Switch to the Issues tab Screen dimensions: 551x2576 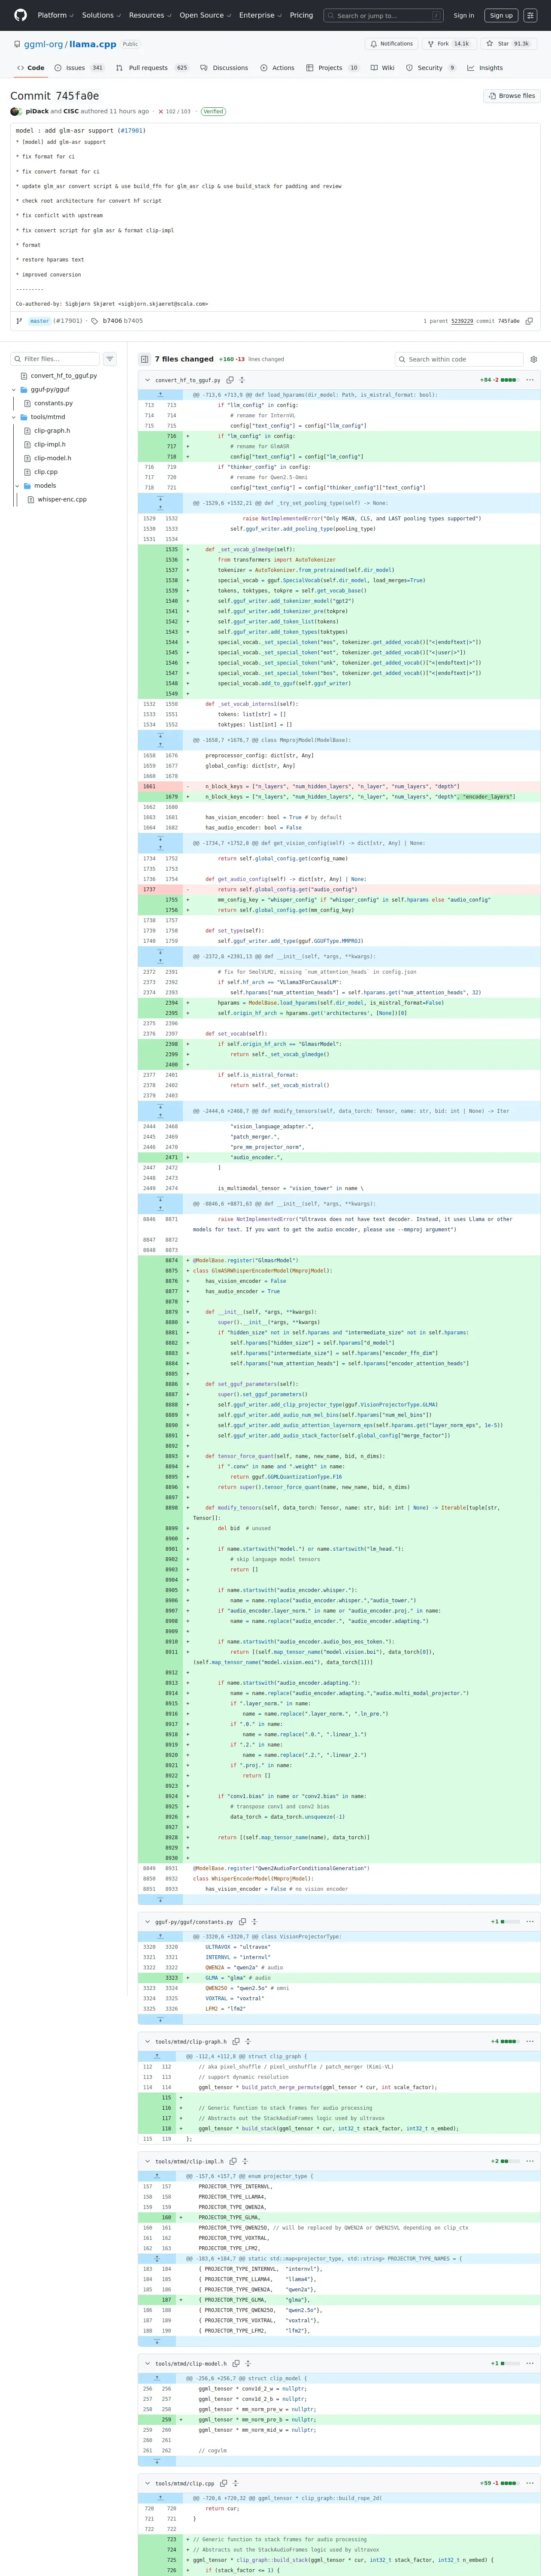[x=79, y=68]
